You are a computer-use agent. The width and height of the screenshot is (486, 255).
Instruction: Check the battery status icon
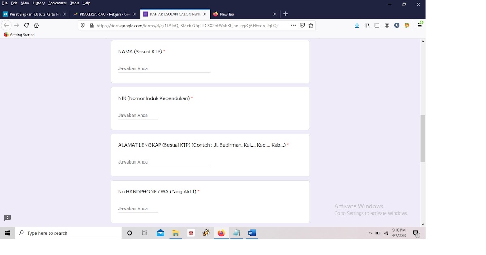(x=378, y=233)
